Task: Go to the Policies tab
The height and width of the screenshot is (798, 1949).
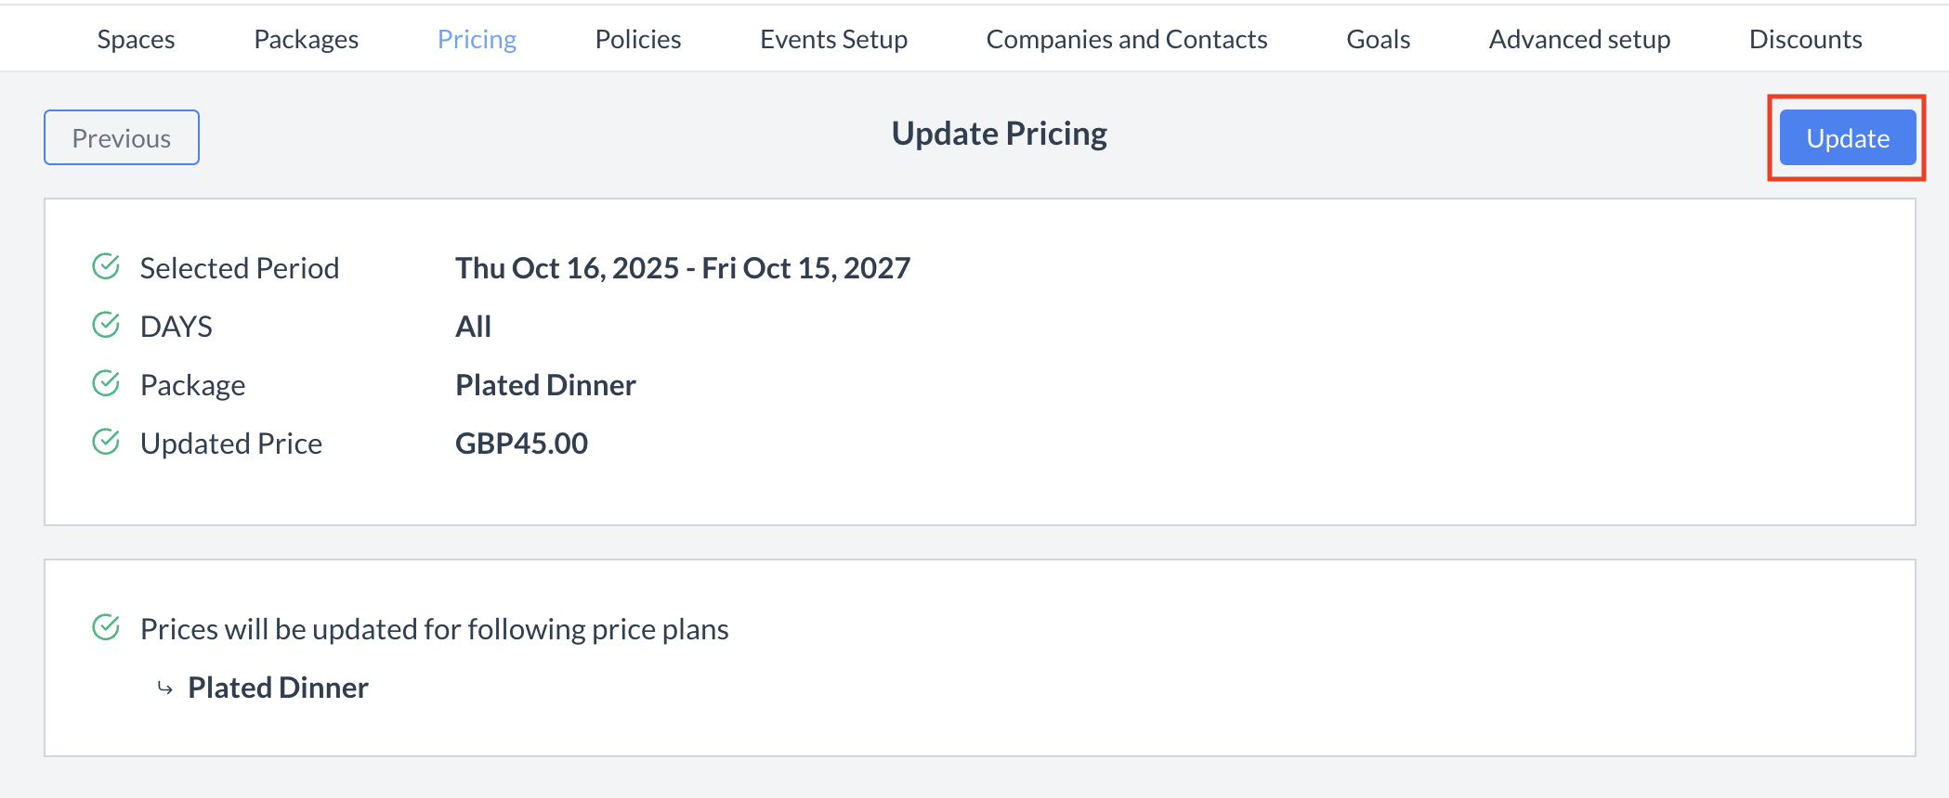Action: click(x=638, y=38)
